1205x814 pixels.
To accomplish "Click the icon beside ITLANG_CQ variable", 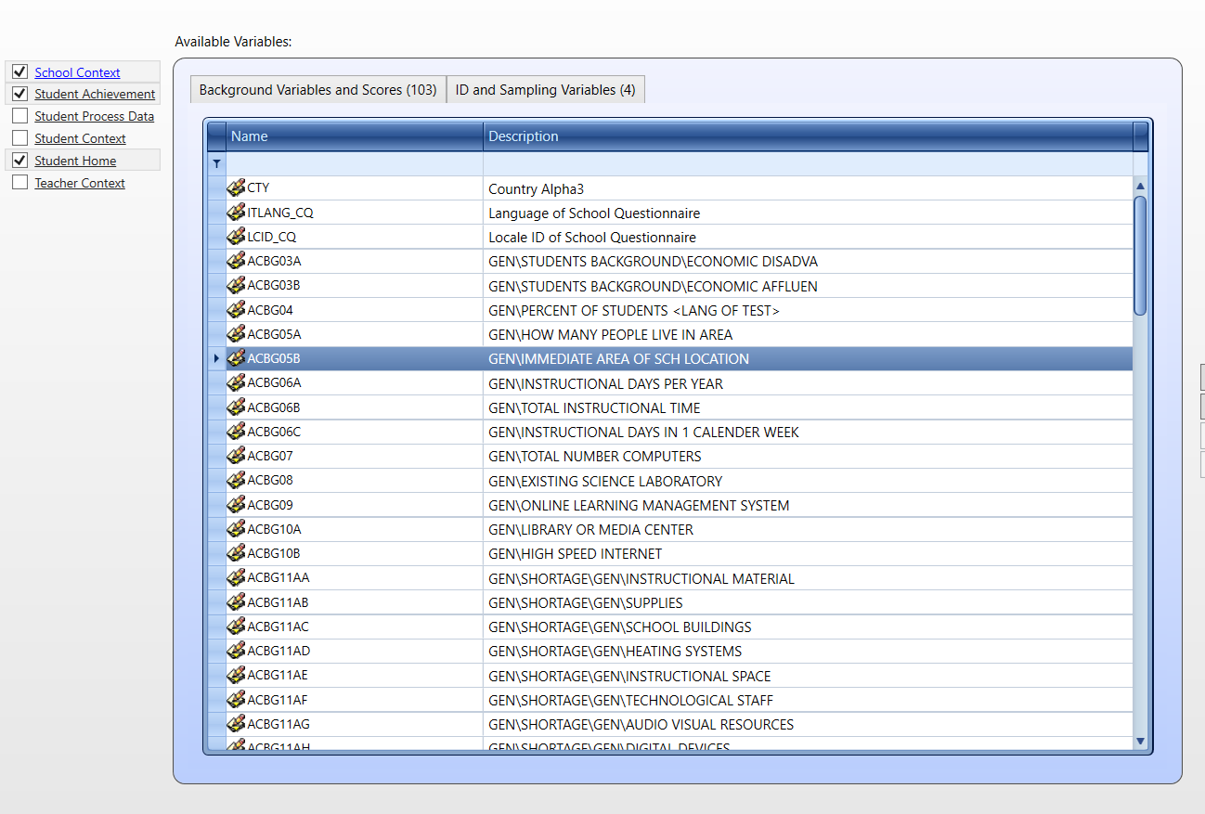I will 236,213.
